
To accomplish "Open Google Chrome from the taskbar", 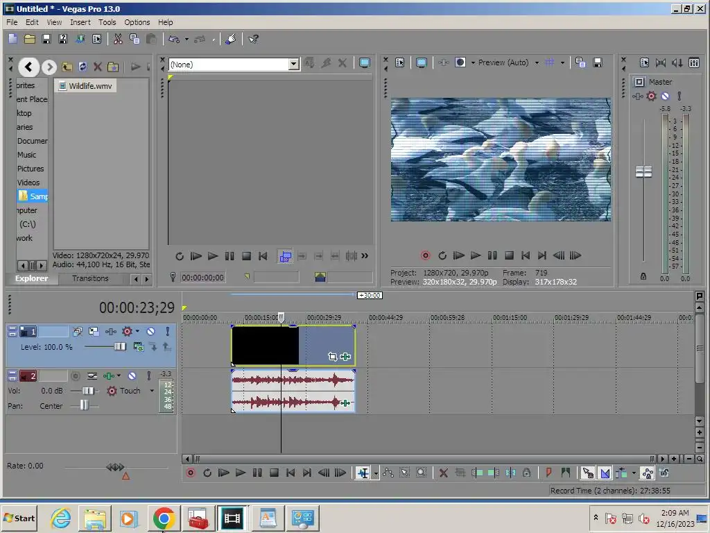I will (164, 518).
